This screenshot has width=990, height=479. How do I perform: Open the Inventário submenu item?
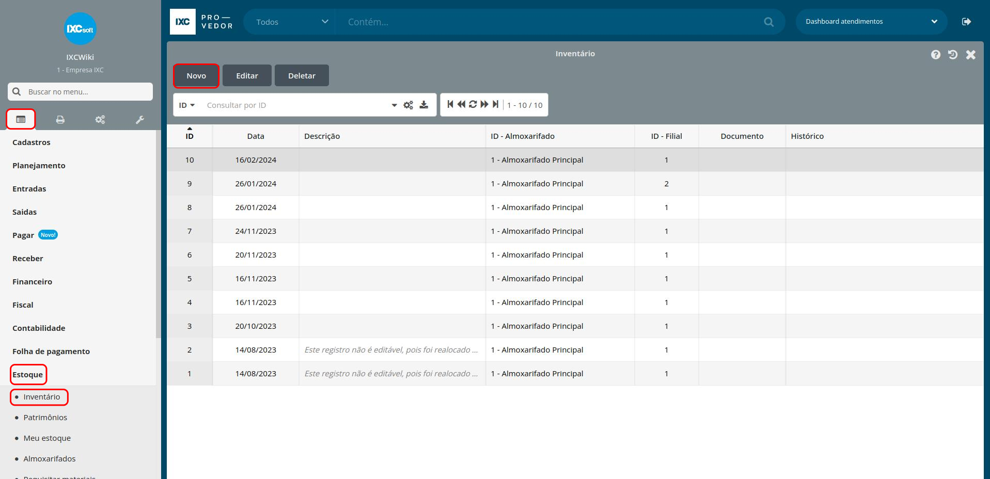pos(42,397)
